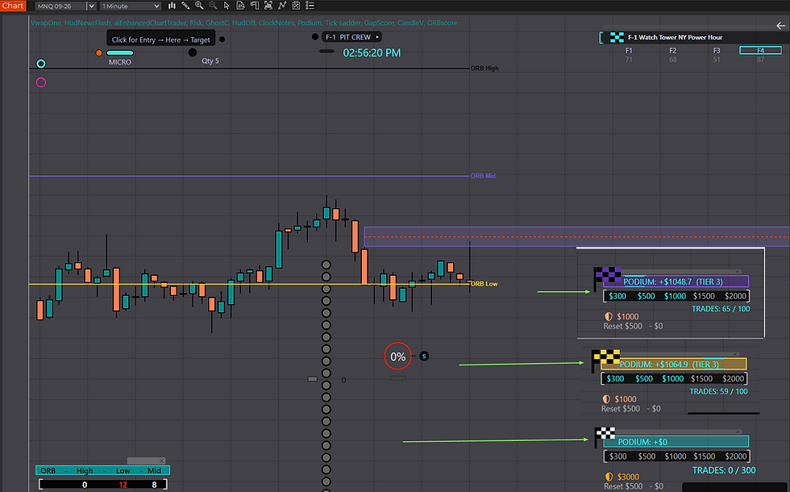Toggle the magenta ring marker
Image resolution: width=790 pixels, height=492 pixels.
point(41,82)
